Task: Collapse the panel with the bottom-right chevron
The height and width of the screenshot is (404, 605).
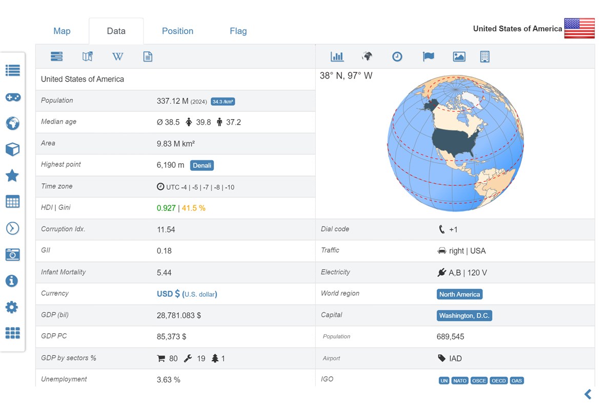Action: click(588, 394)
